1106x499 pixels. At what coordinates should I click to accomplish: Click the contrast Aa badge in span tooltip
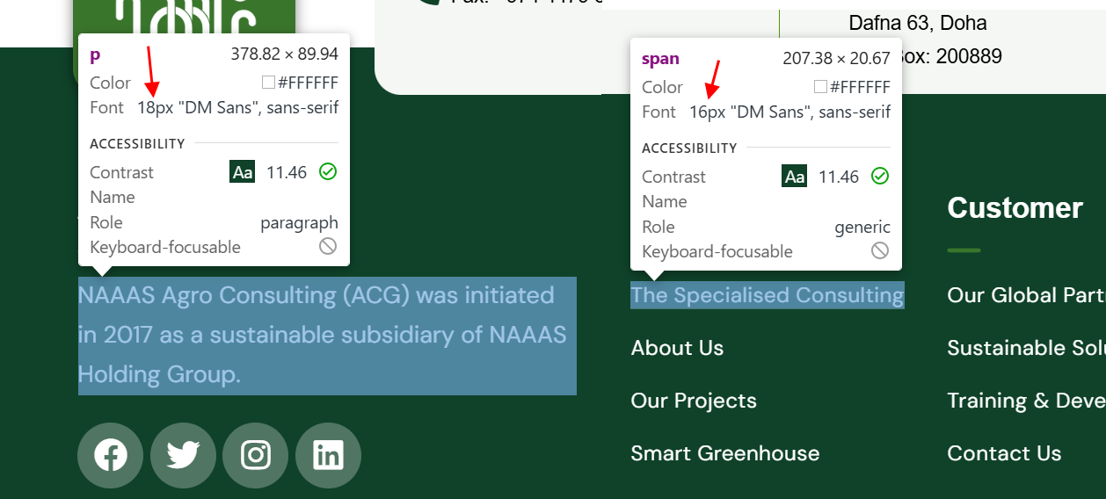(795, 177)
